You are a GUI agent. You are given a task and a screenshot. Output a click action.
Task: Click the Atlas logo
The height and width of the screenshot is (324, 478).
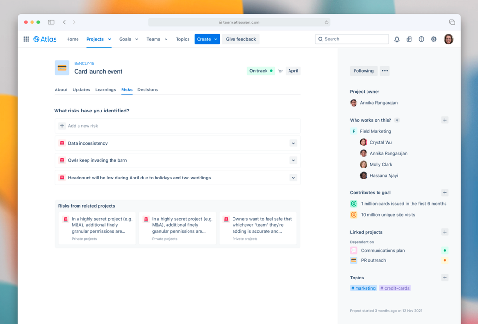click(x=45, y=39)
